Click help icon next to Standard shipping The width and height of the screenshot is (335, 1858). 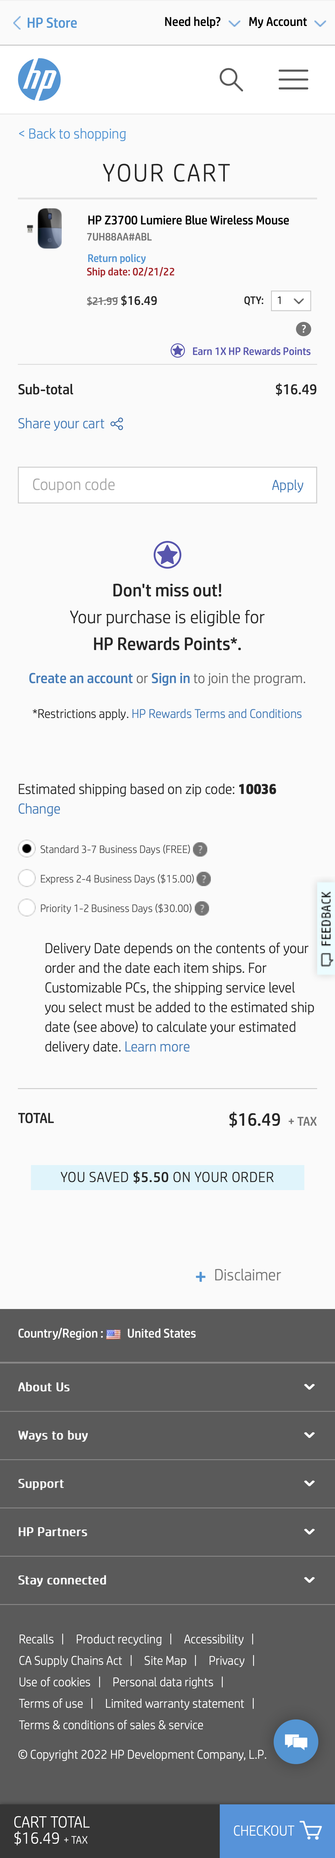point(200,850)
